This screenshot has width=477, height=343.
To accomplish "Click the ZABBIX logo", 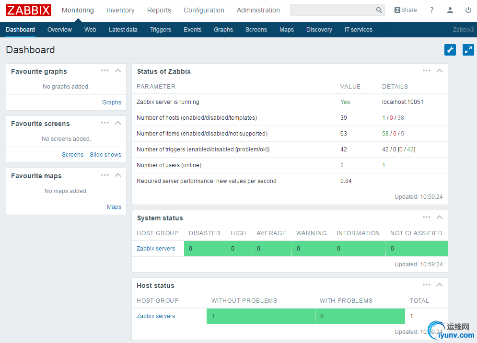I will click(x=28, y=10).
